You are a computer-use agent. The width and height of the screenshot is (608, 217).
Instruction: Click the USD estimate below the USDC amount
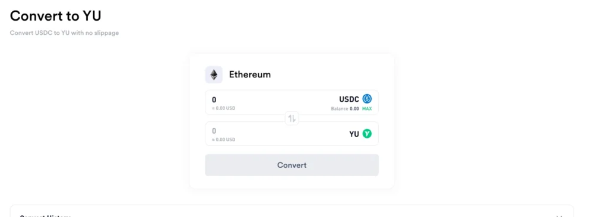coord(223,109)
